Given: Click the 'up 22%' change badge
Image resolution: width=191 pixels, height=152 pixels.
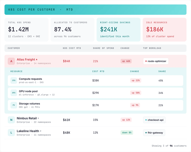Looking at the screenshot, I should (135, 81).
